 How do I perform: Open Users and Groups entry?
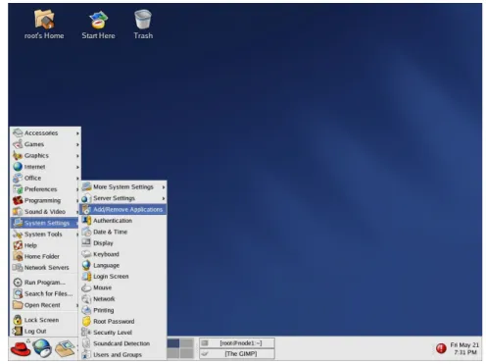pyautogui.click(x=122, y=354)
